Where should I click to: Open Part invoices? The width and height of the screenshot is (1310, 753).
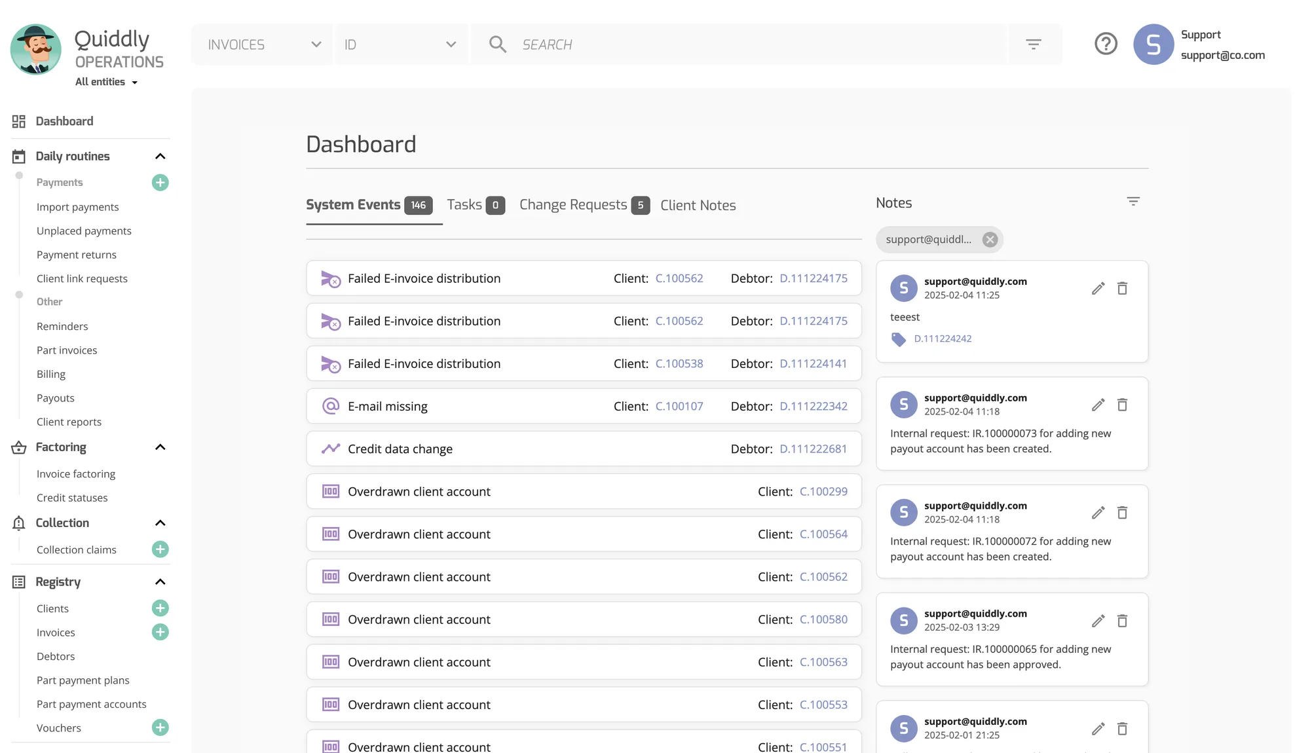click(67, 350)
